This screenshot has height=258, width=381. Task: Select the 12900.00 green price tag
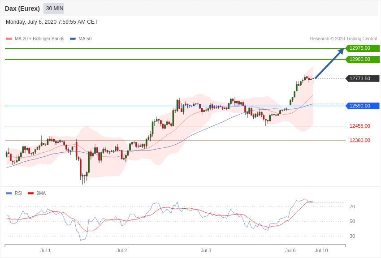(362, 59)
